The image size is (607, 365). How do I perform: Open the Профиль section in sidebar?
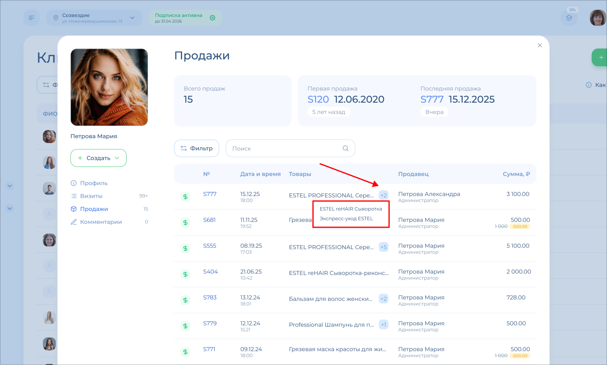[x=94, y=183]
